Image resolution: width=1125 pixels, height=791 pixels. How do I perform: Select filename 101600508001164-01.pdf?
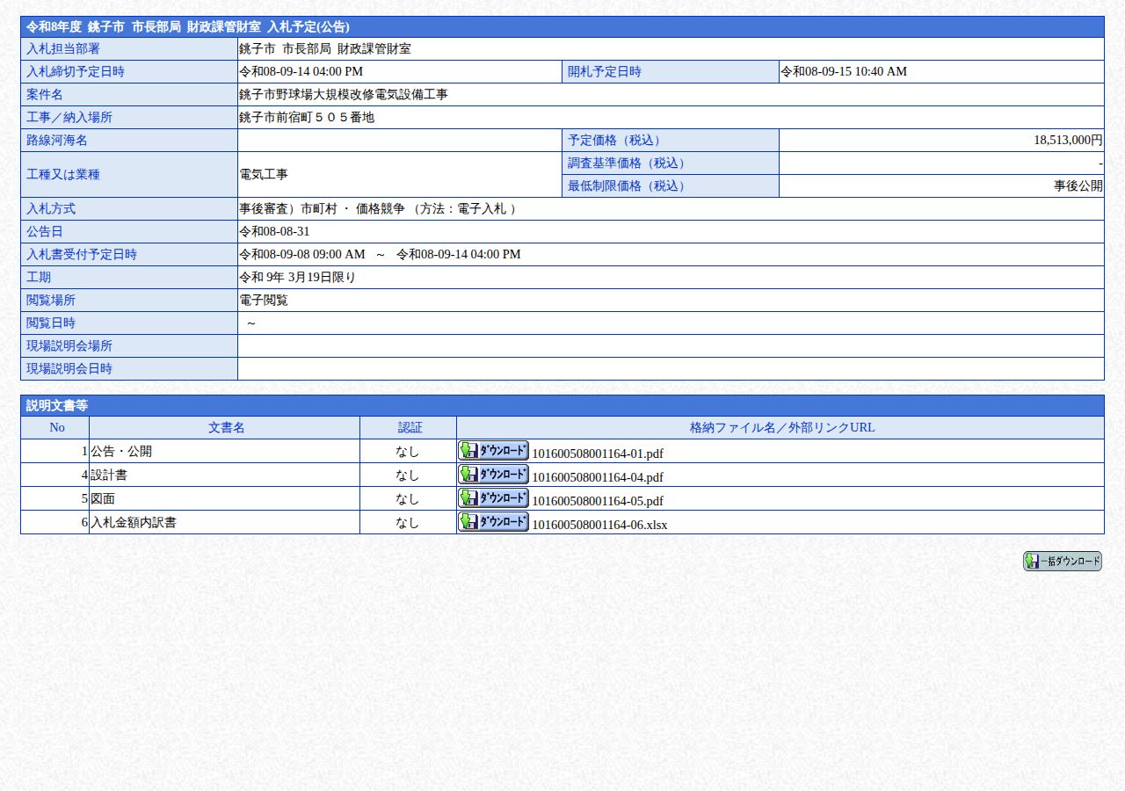point(598,454)
